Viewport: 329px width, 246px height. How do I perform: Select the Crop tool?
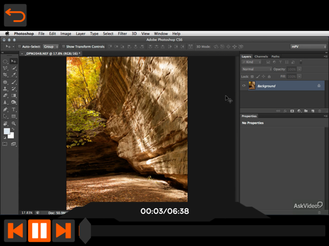click(5, 75)
